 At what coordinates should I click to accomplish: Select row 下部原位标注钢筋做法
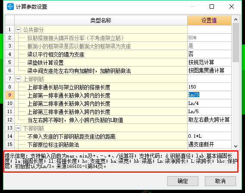[101, 144]
